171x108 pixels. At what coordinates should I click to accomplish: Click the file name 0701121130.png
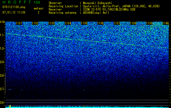pos(14,7)
